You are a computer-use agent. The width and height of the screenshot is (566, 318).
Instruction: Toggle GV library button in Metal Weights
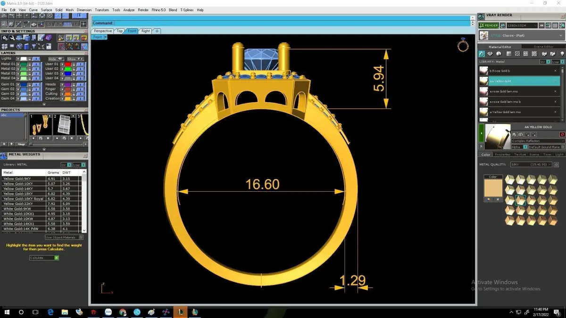click(x=66, y=164)
